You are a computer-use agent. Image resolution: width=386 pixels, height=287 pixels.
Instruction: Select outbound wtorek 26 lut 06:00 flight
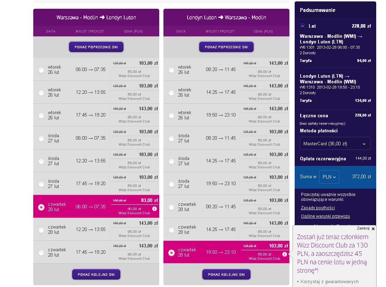click(x=41, y=70)
